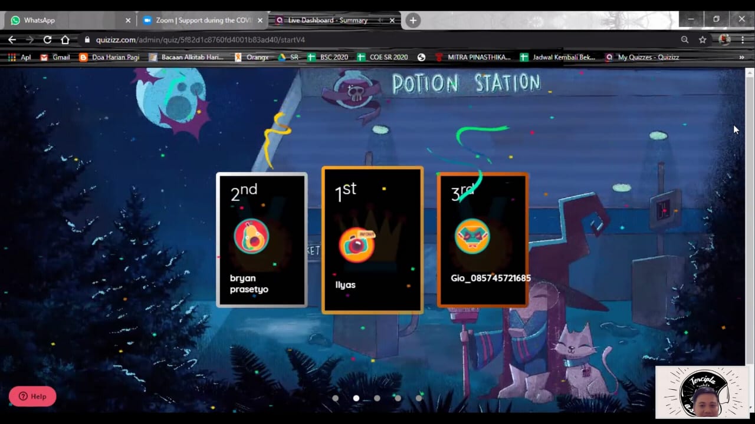755x424 pixels.
Task: Open the zoom magnifier icon in address bar
Action: [685, 39]
